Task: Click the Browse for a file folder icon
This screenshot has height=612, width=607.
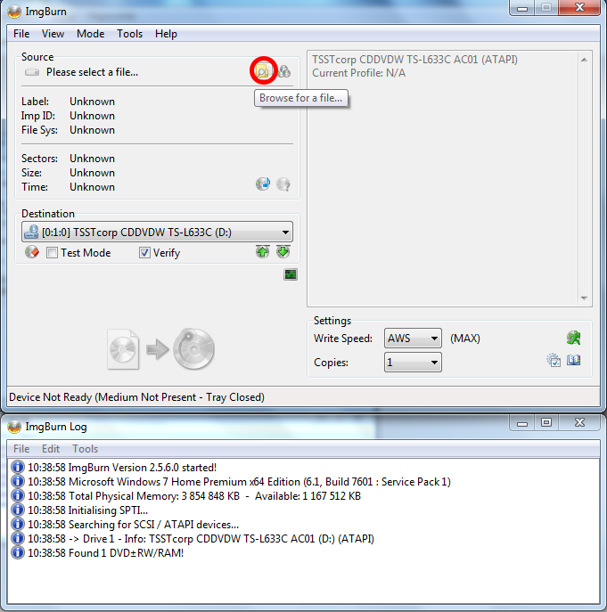Action: coord(262,71)
